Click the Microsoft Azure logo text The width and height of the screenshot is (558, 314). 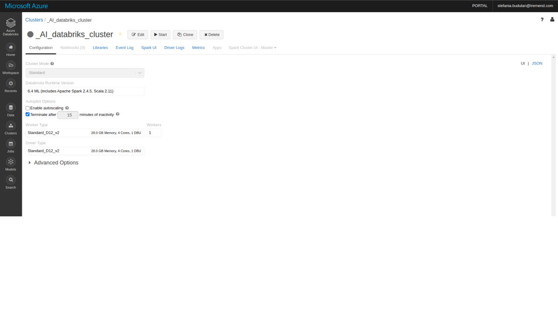pos(27,6)
